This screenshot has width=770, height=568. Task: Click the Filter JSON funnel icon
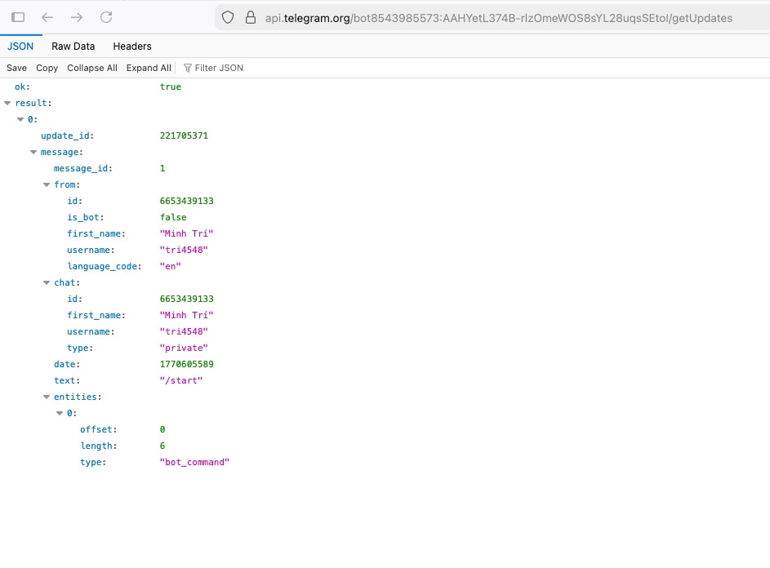(188, 68)
